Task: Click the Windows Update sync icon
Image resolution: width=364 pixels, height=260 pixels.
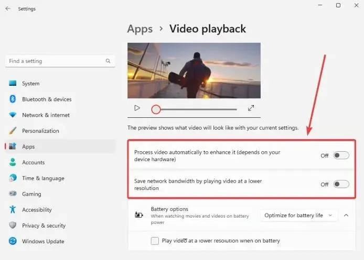Action: 13,242
